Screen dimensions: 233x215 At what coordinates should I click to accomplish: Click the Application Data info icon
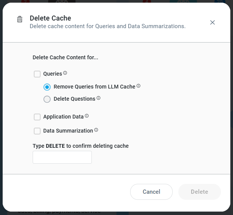[x=87, y=116]
